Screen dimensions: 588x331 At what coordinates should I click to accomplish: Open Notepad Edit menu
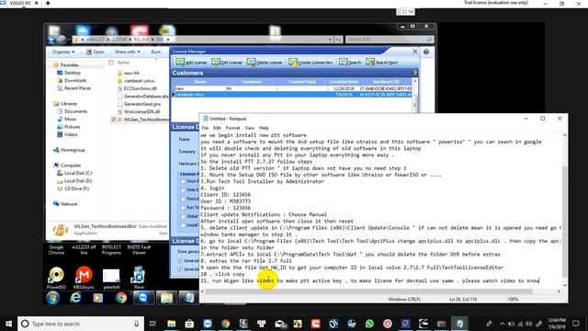tap(217, 128)
